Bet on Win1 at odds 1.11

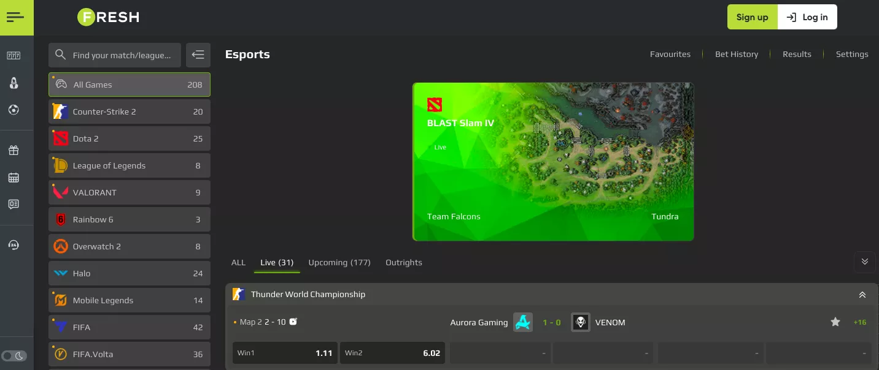coord(284,353)
